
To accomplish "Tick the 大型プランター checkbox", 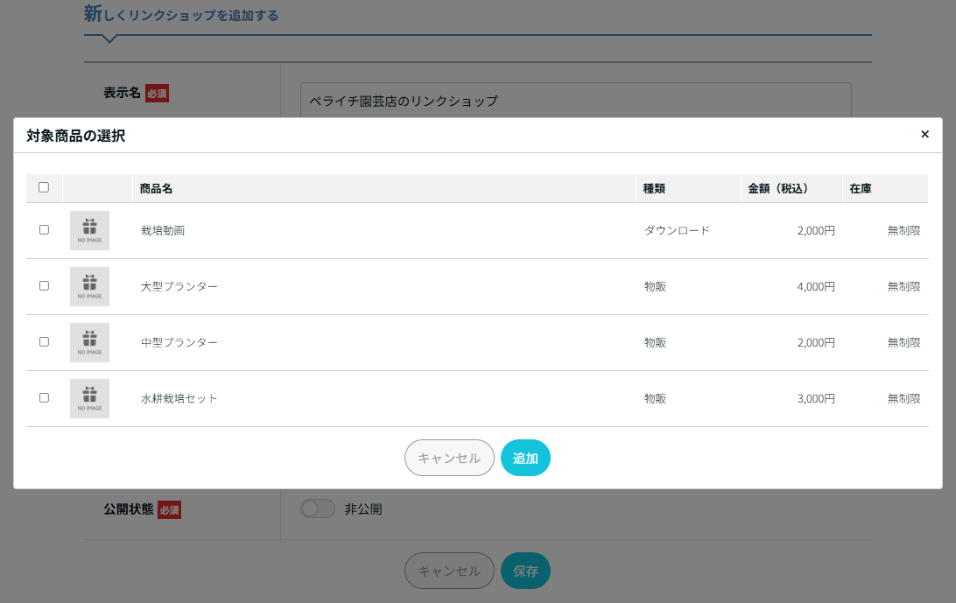I will click(x=44, y=286).
